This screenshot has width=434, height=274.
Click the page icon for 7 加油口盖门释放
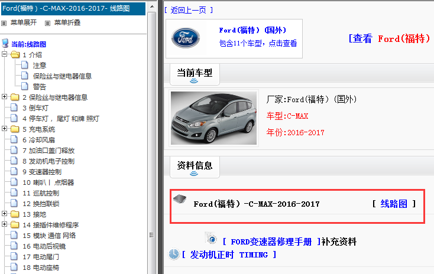(14, 151)
